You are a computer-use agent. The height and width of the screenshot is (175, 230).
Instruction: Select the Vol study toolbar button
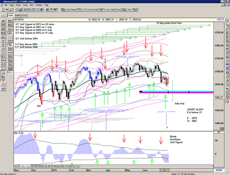(x=130, y=10)
